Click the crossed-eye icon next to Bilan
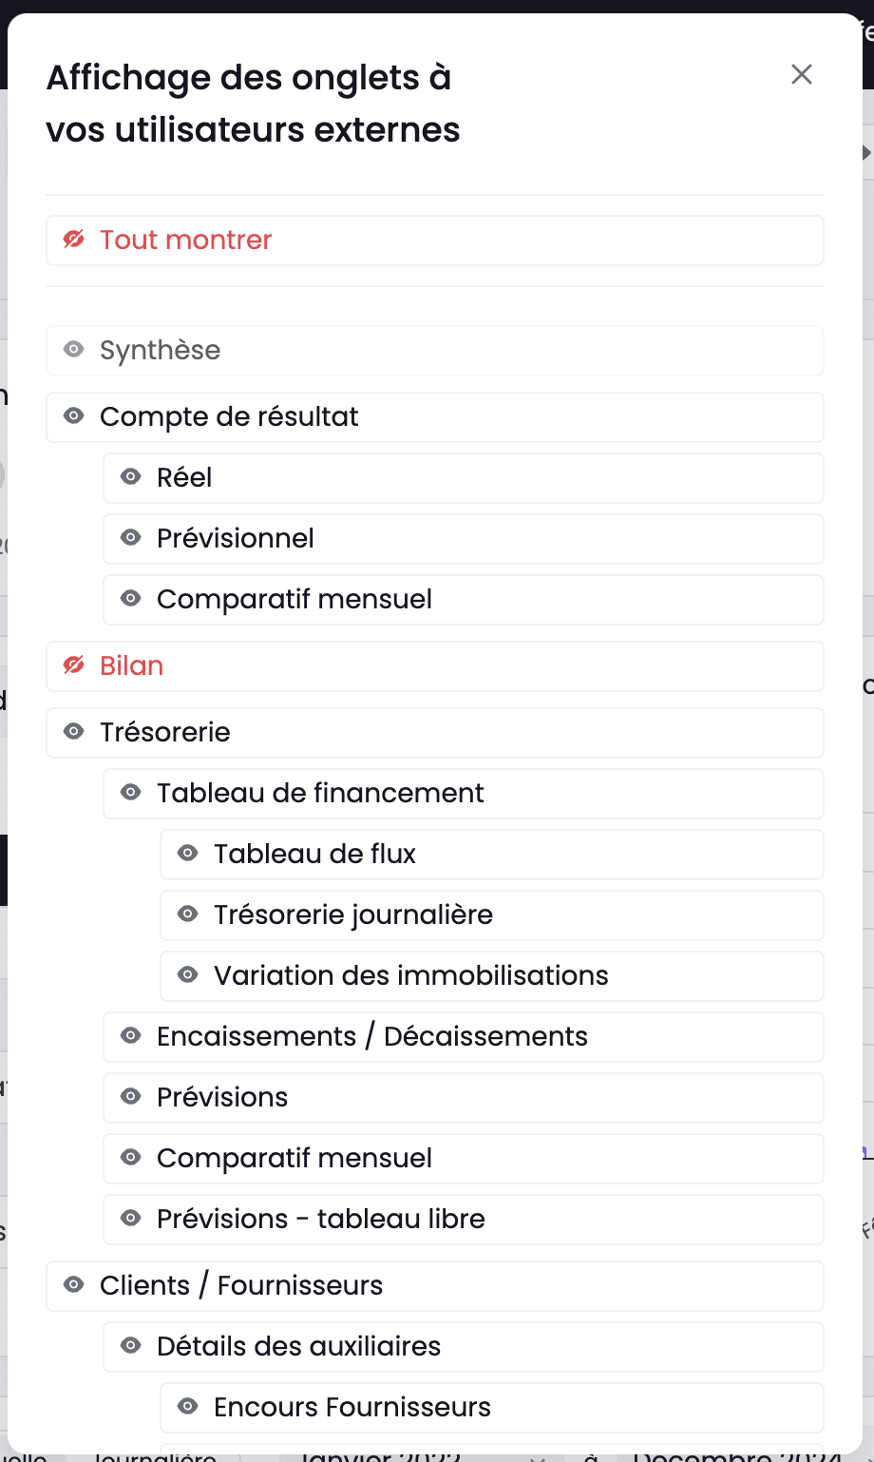Screen dimensions: 874x1462 coord(74,665)
